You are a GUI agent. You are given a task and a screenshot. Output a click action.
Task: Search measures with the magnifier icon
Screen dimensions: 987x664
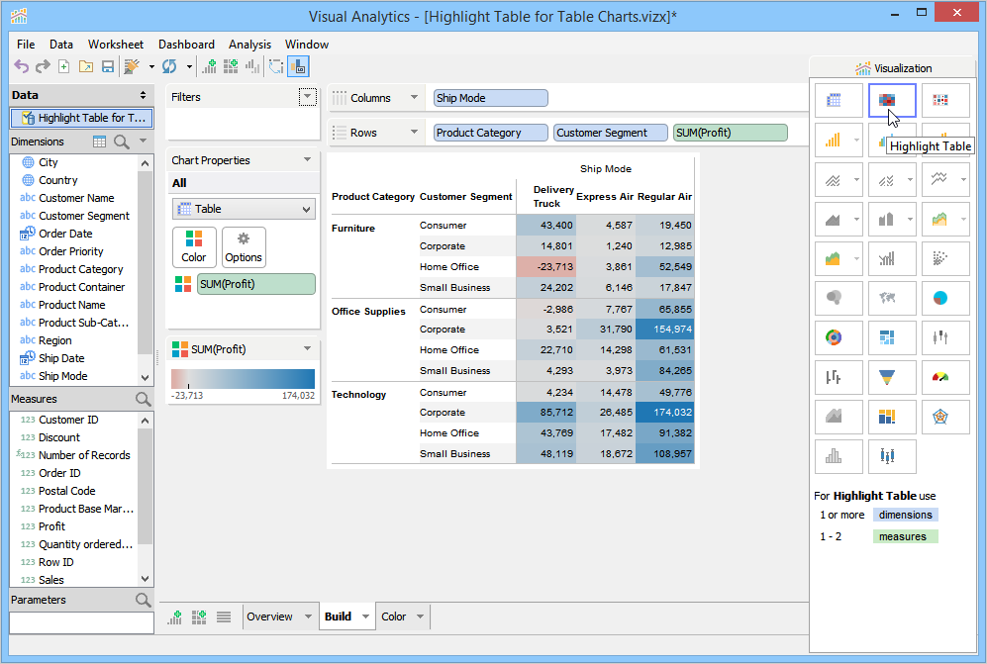point(143,399)
